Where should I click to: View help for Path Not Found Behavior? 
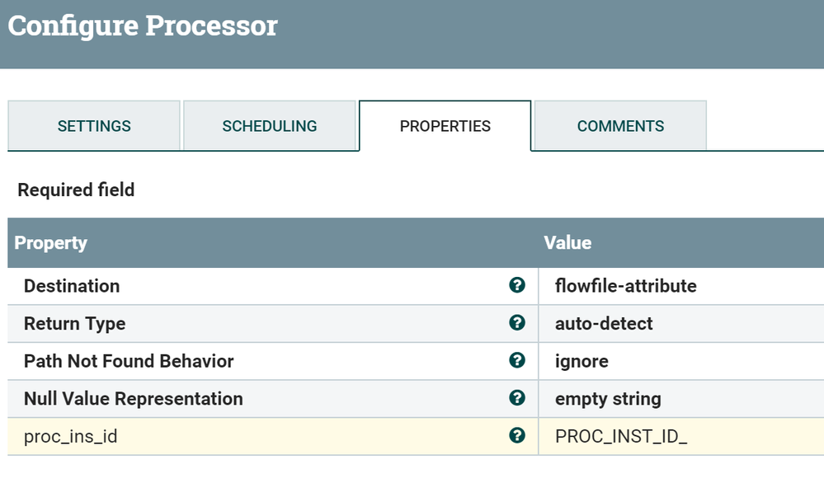click(517, 361)
